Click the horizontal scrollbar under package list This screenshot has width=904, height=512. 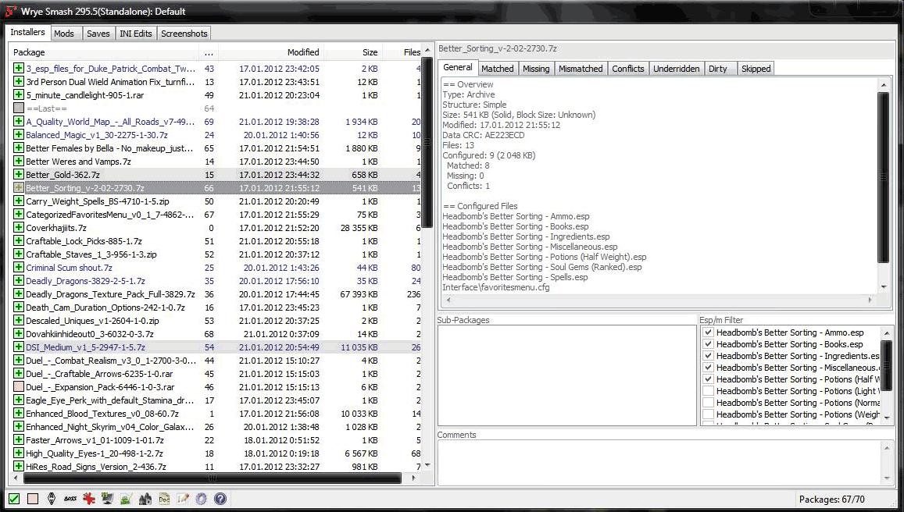(211, 478)
